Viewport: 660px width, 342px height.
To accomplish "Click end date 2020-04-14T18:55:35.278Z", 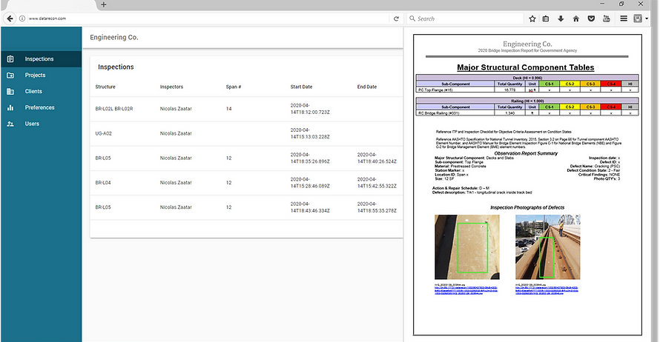I will (x=377, y=207).
